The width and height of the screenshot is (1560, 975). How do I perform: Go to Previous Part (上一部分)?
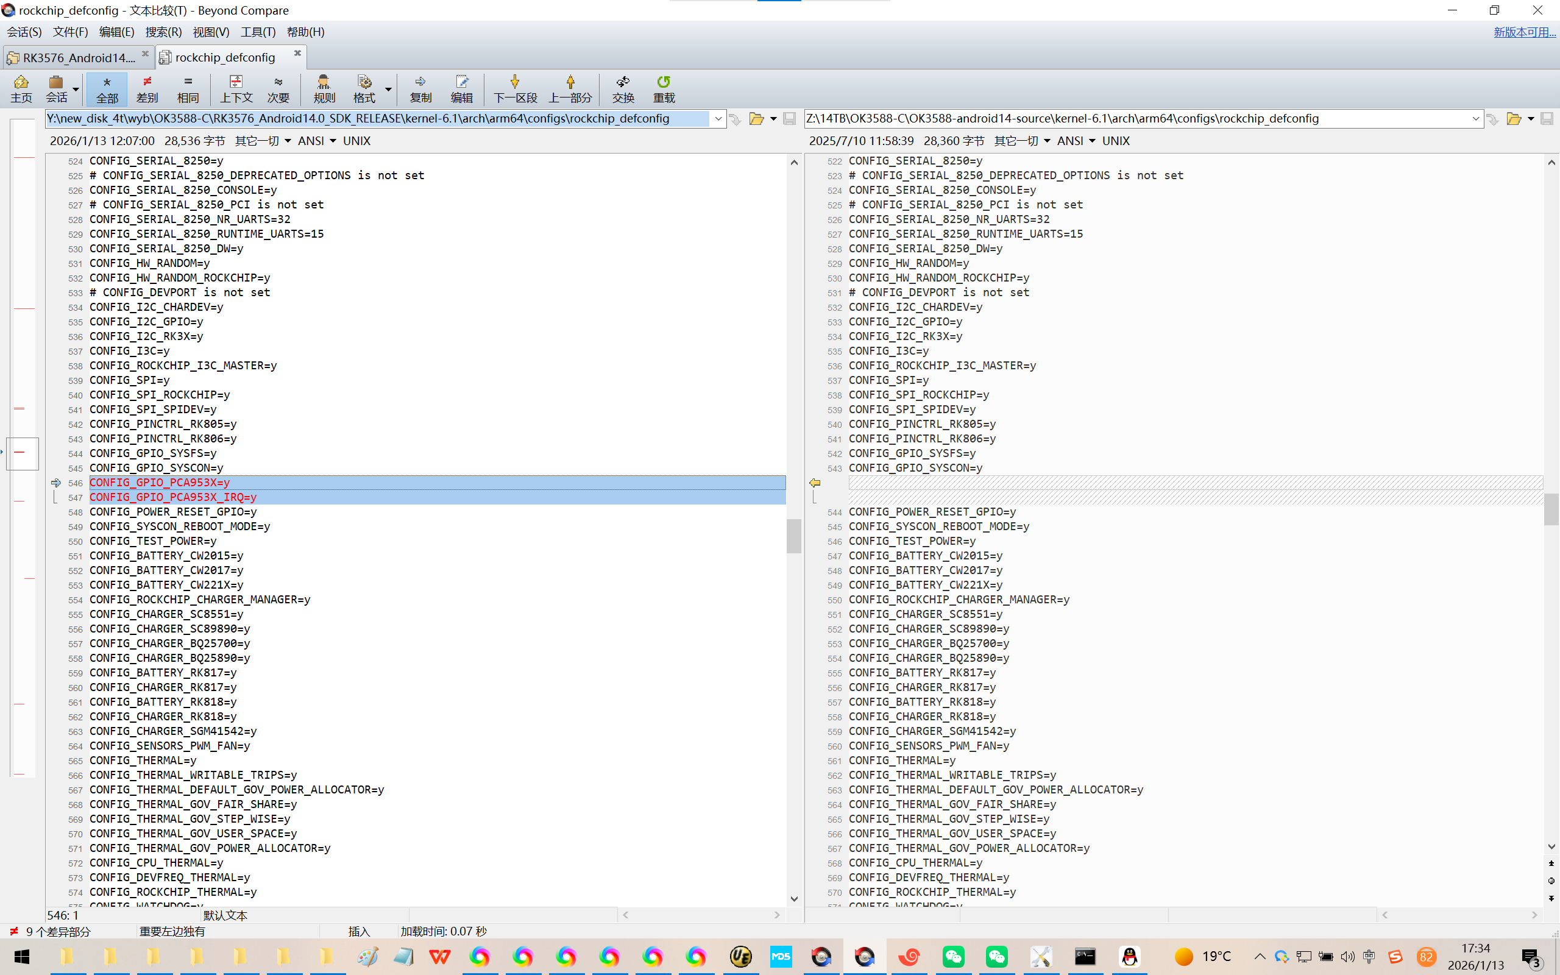pos(570,88)
